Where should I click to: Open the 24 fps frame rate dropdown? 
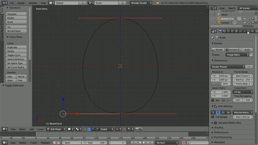243,92
